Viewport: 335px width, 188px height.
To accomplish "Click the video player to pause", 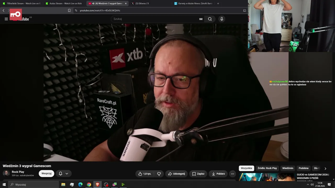I will [x=166, y=92].
